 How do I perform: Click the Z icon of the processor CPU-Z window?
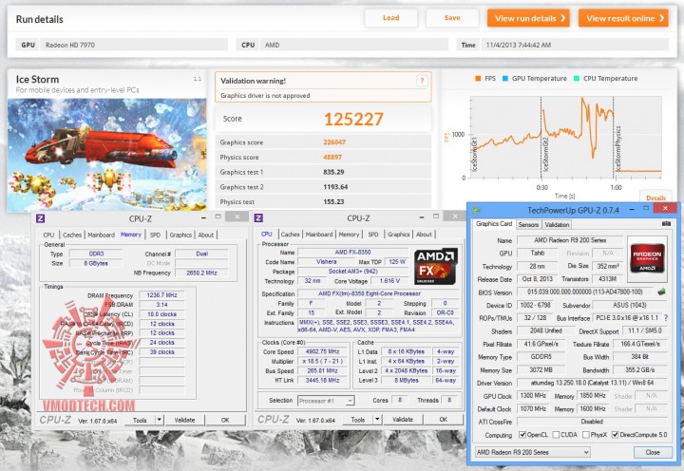click(x=258, y=217)
